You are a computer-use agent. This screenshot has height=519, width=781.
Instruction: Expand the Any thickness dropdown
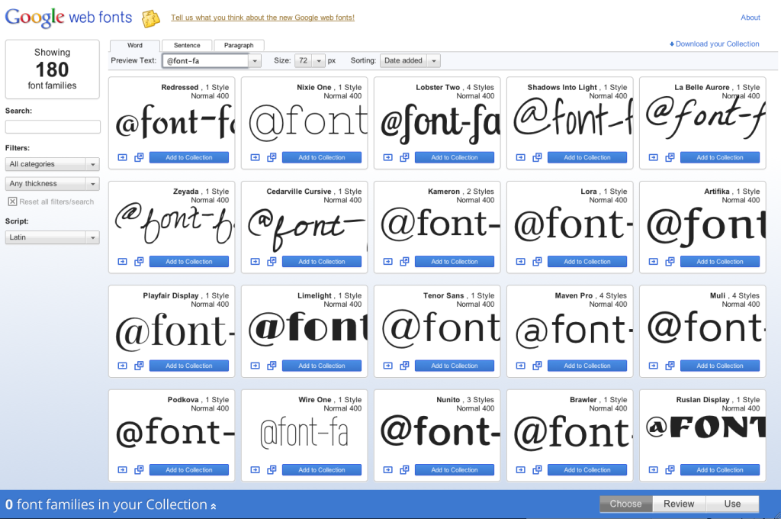[52, 184]
